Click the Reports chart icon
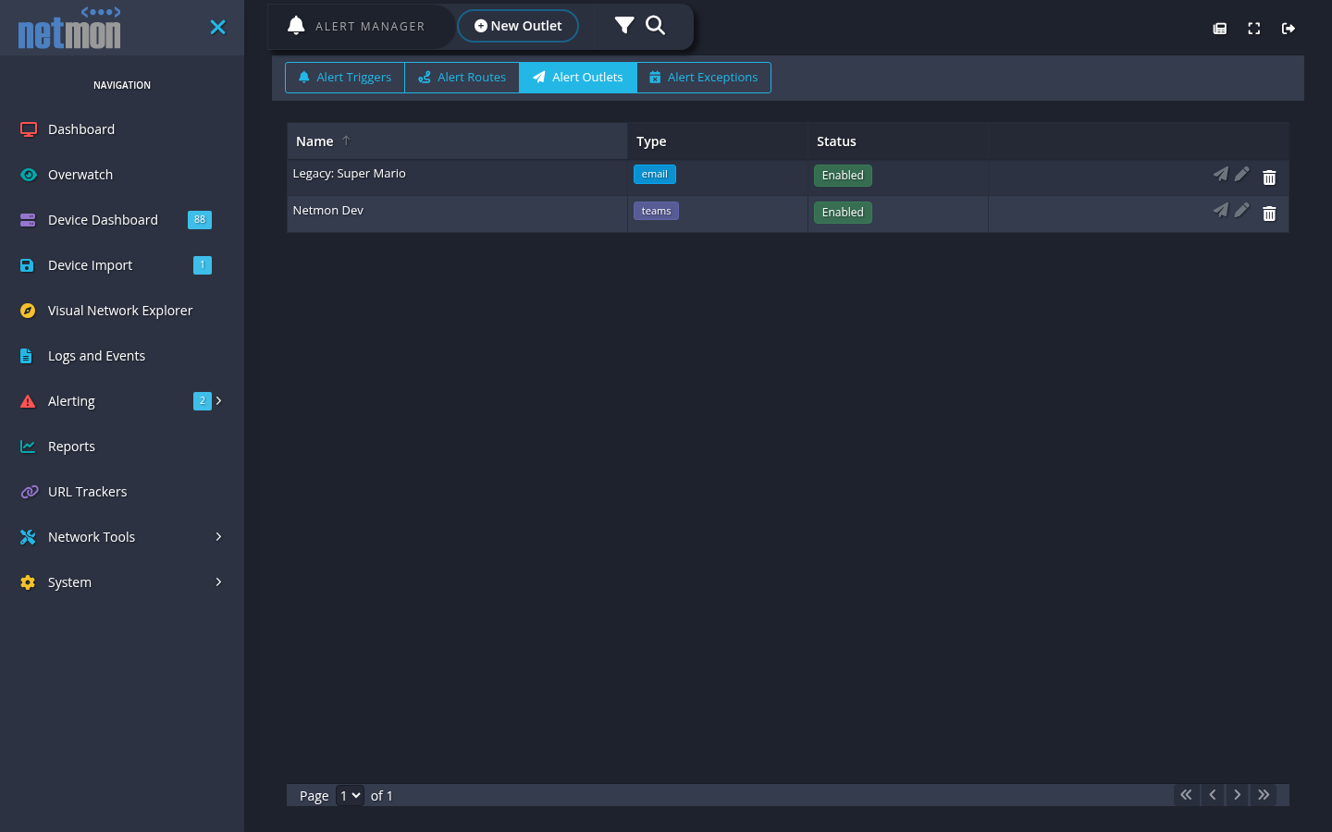The image size is (1332, 832). [x=28, y=447]
